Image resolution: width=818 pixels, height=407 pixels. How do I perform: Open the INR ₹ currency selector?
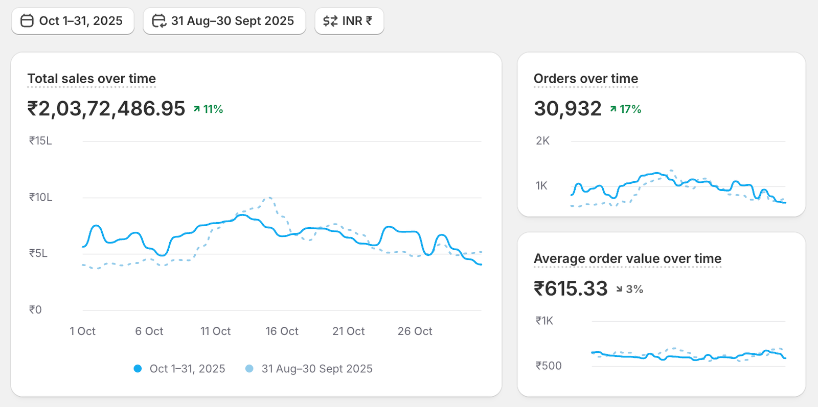click(349, 21)
